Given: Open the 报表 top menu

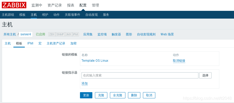Looking at the screenshot, I should click(71, 5).
